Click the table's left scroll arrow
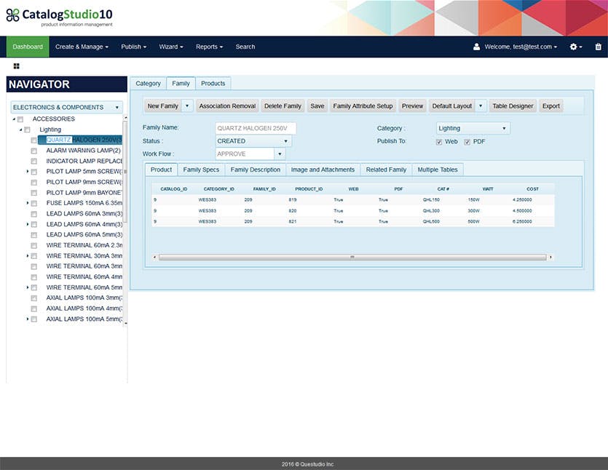608x470 pixels. click(x=154, y=258)
